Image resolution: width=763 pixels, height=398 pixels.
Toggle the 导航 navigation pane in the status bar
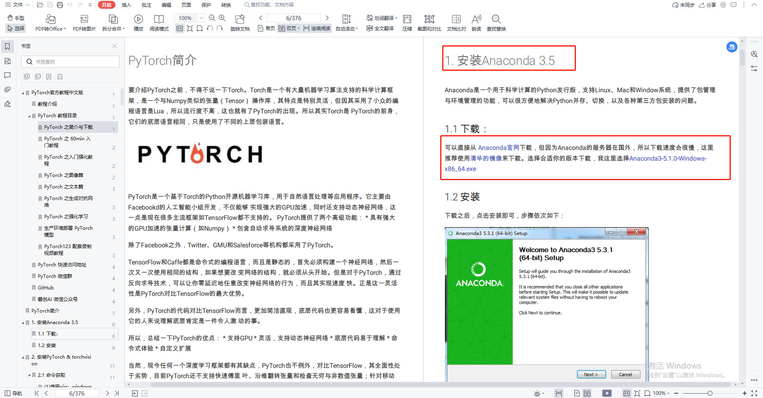14,393
